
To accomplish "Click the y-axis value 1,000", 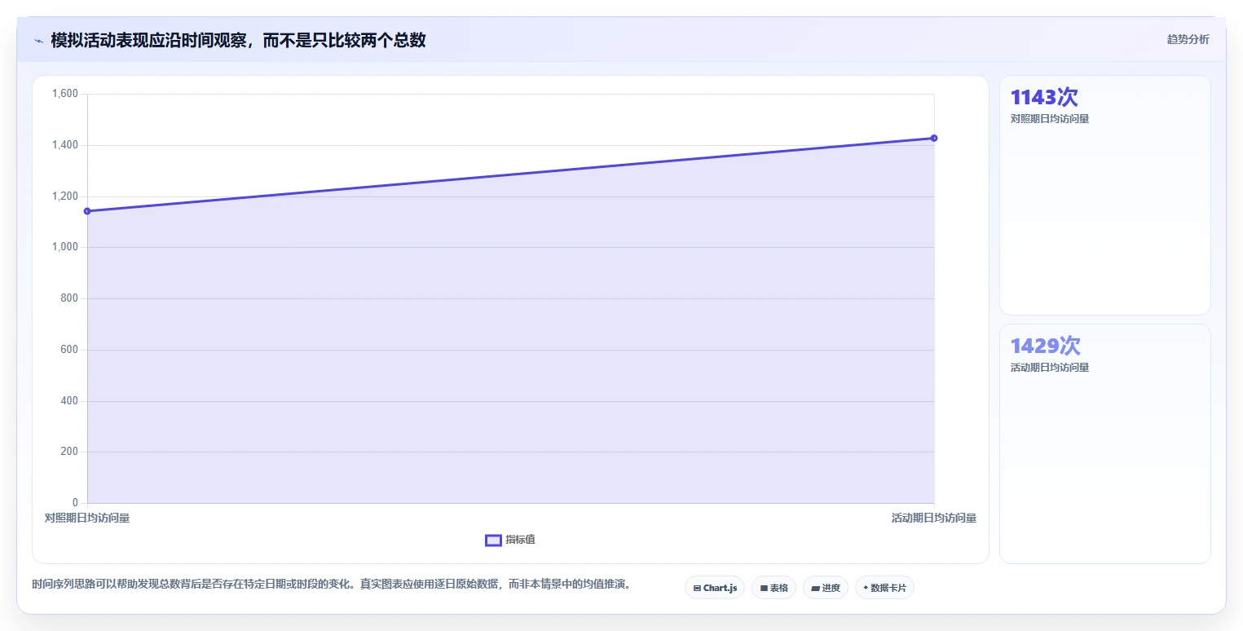I will tap(64, 247).
